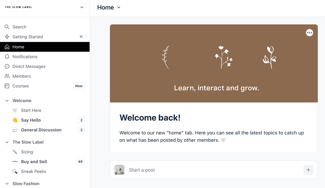Click the user avatar thumbnail
The height and width of the screenshot is (188, 325).
click(119, 170)
